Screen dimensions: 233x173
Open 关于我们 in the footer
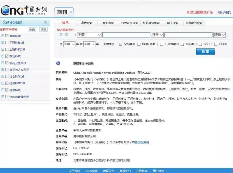pos(74,171)
